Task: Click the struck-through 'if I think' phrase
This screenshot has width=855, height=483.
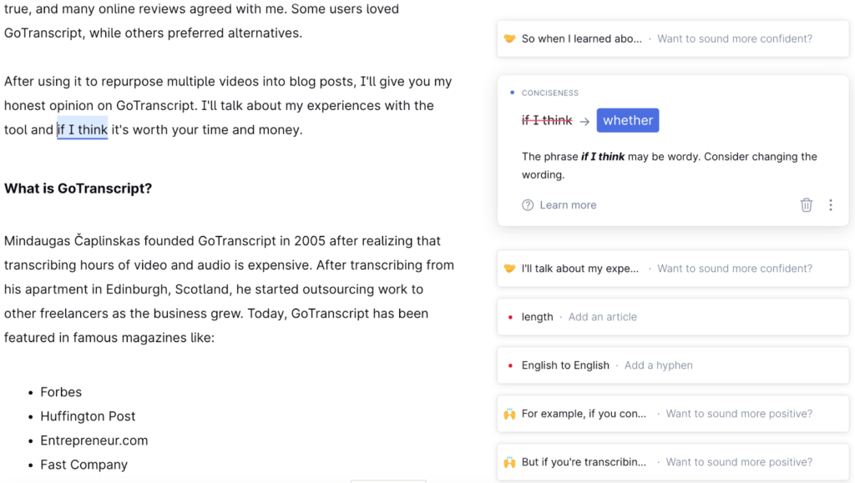Action: coord(547,121)
